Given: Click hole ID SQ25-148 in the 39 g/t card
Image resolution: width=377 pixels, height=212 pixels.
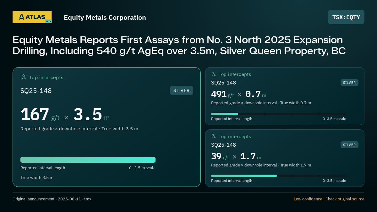Looking at the screenshot, I should 223,145.
